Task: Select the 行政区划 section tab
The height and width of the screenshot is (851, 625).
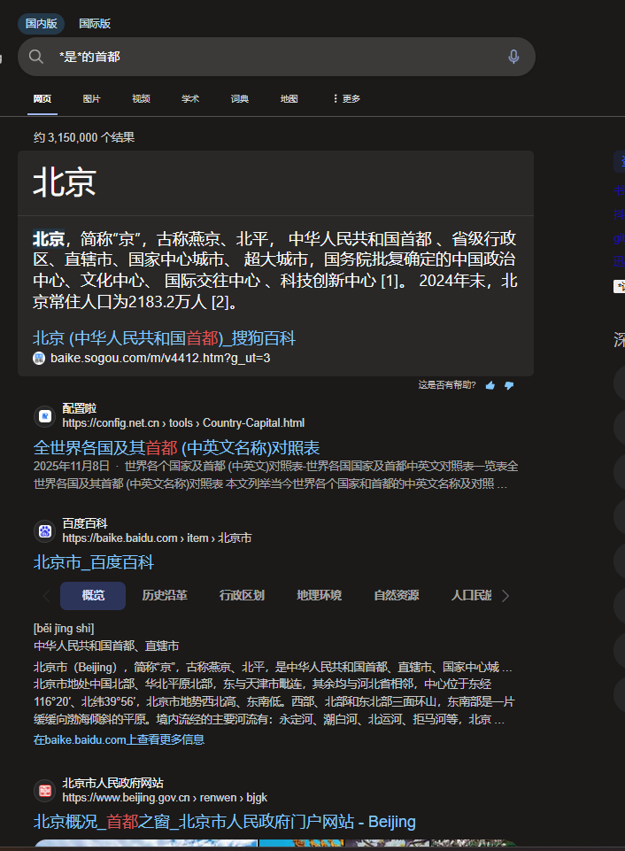Action: click(242, 595)
